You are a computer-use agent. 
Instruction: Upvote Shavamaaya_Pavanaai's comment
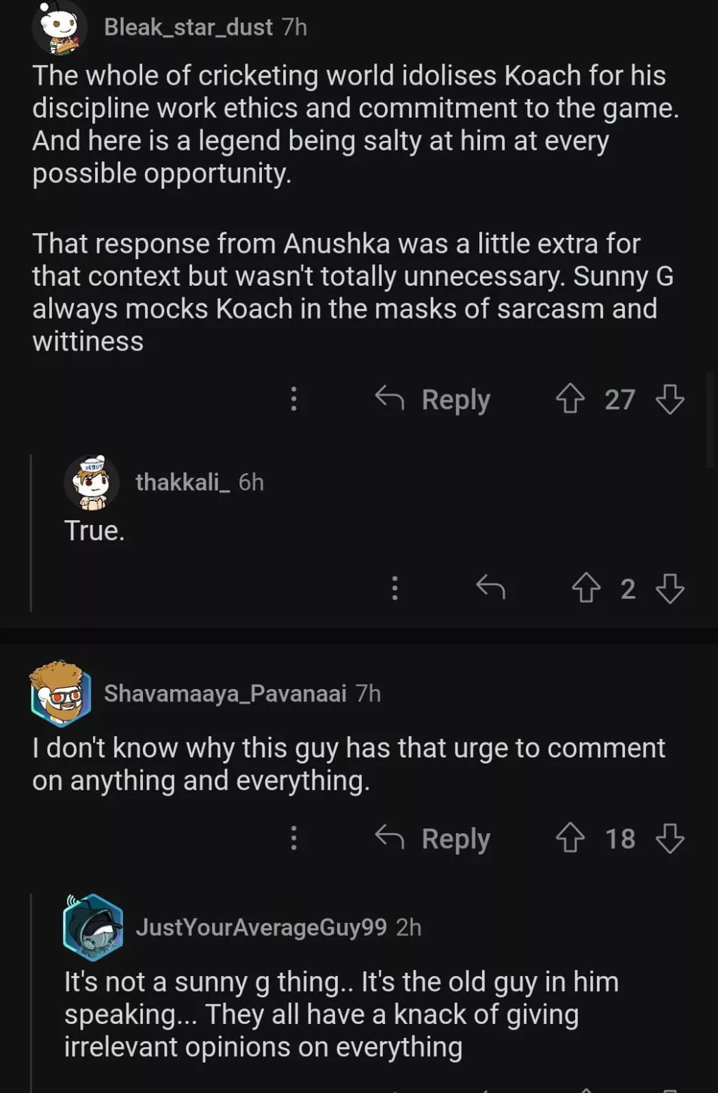pyautogui.click(x=570, y=838)
